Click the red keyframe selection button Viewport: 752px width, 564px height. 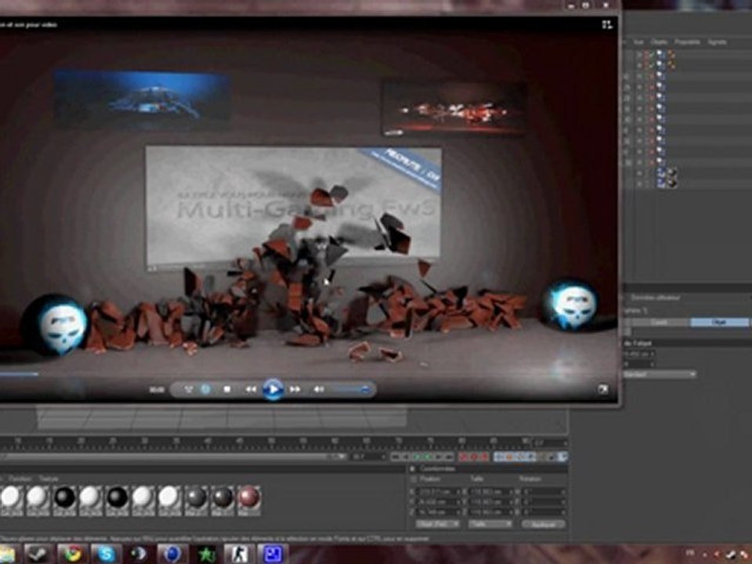(x=484, y=457)
